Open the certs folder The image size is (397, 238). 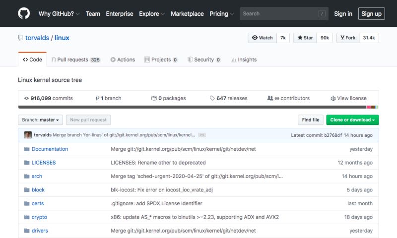(38, 203)
